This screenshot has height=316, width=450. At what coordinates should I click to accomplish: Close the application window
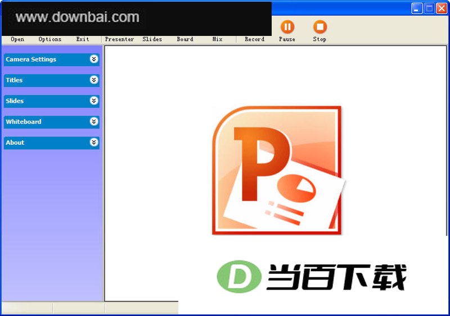pyautogui.click(x=442, y=8)
